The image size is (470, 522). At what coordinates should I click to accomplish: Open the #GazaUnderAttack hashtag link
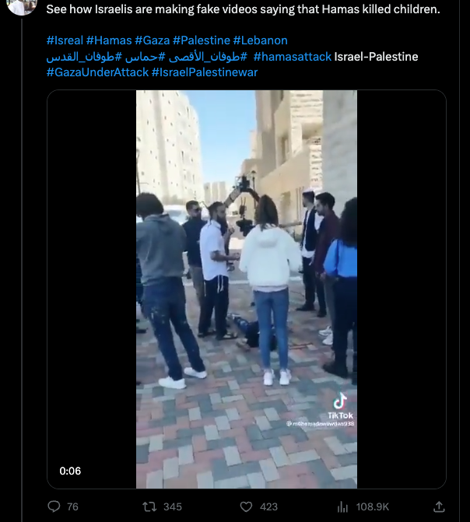[x=97, y=72]
